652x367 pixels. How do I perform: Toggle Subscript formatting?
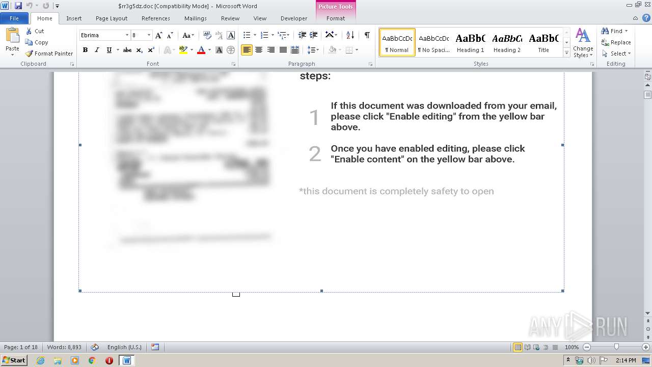coord(139,50)
